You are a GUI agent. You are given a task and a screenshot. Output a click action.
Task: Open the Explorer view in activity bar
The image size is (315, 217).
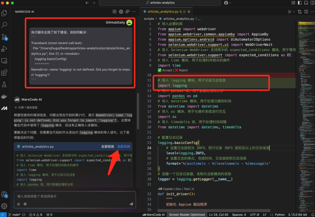point(4,13)
